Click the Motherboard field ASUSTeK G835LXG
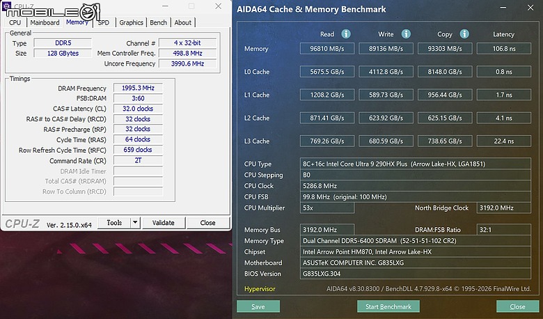This screenshot has width=543, height=319. pyautogui.click(x=415, y=263)
